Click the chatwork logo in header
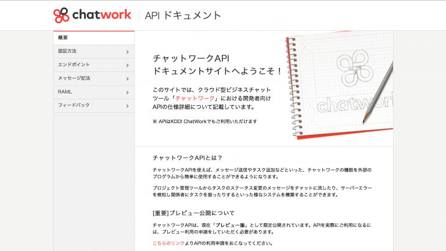Viewport: 446px width, 251px height. click(92, 15)
